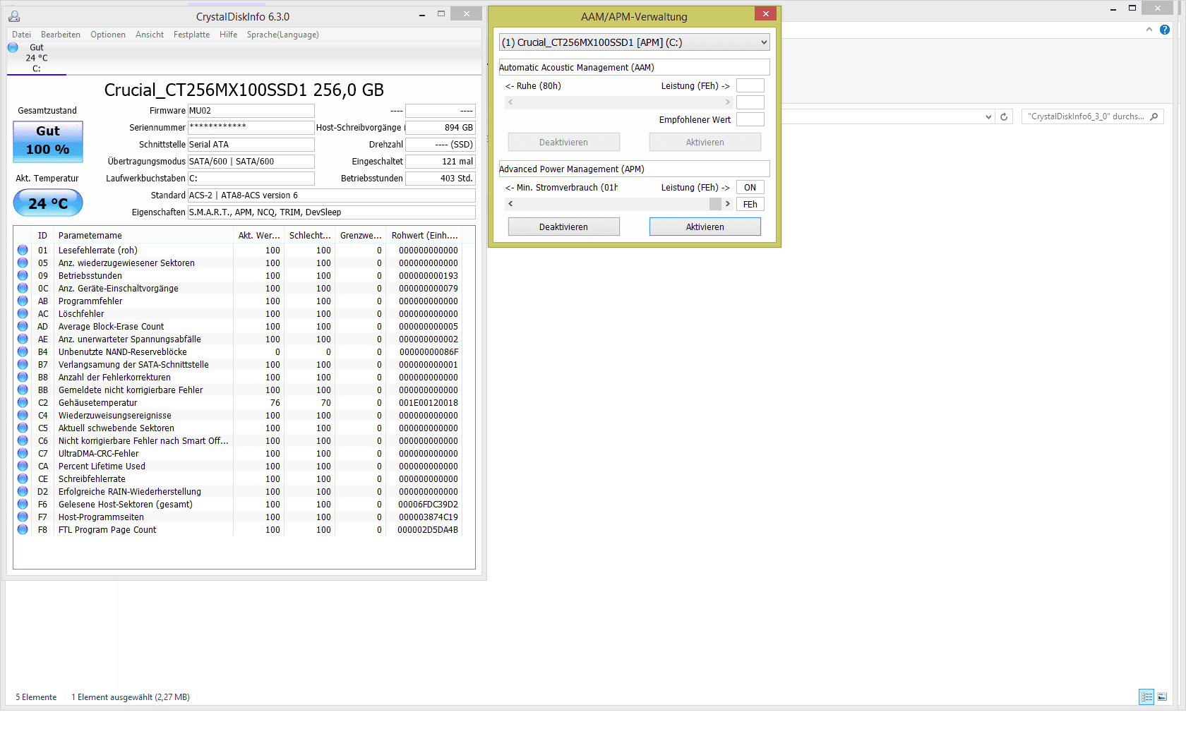Click the Firmware field MU02
This screenshot has width=1186, height=741.
tap(251, 111)
